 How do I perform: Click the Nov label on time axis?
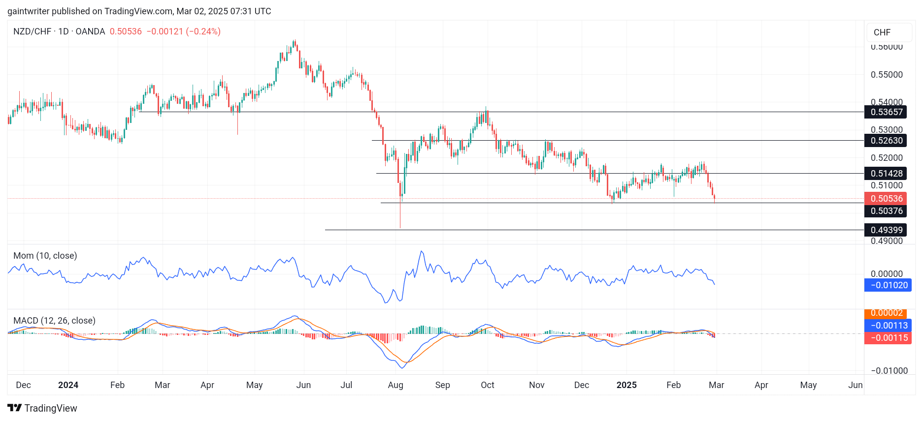[x=537, y=385]
